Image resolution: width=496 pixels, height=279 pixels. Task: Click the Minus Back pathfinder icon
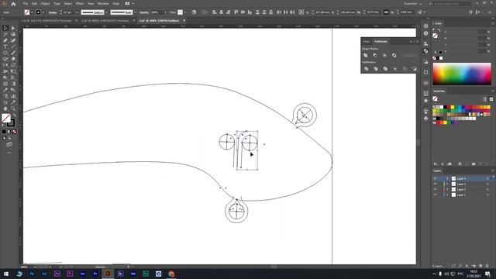(x=415, y=69)
